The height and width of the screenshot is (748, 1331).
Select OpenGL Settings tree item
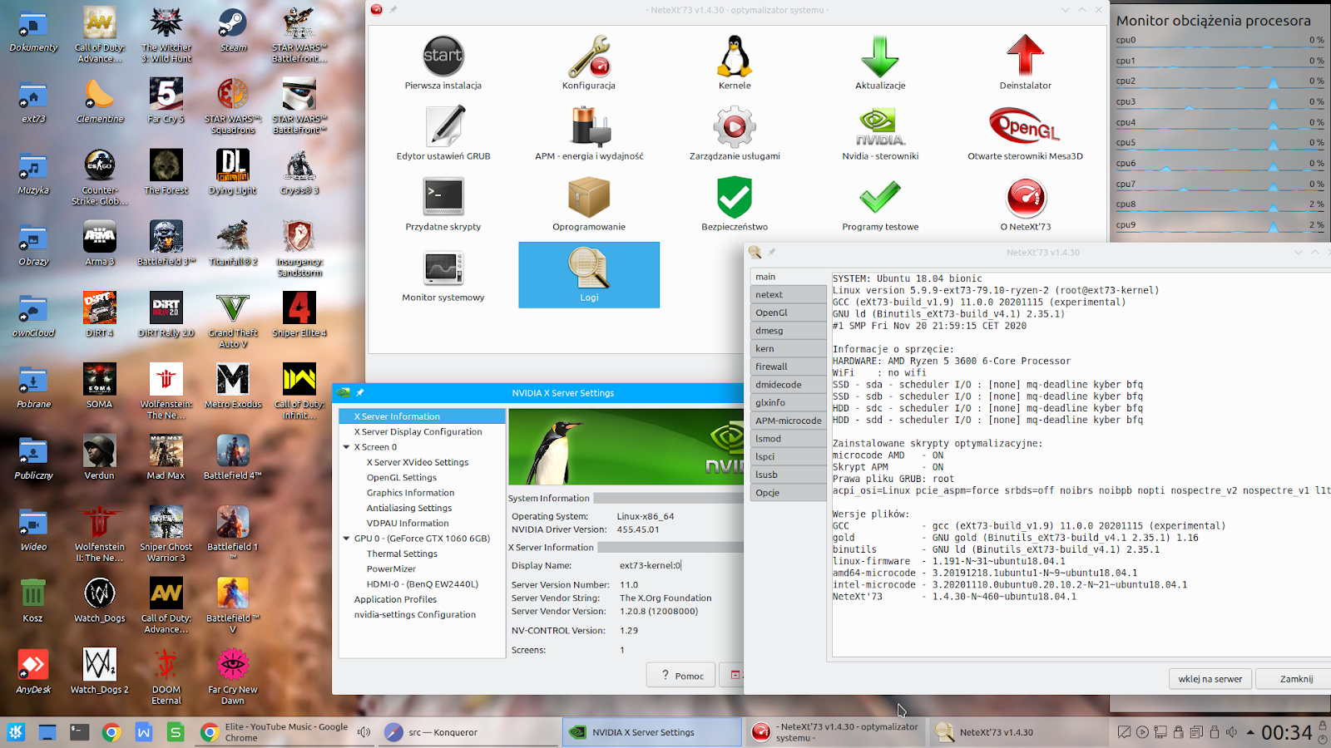tap(402, 478)
